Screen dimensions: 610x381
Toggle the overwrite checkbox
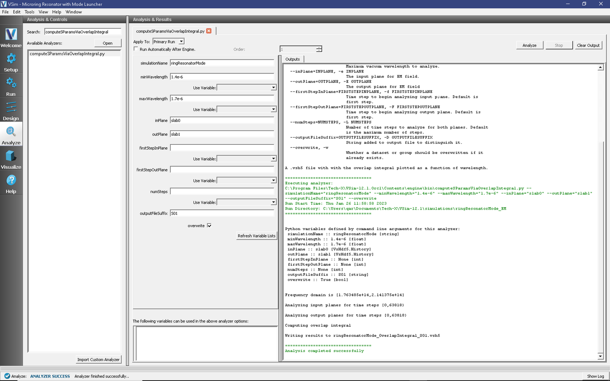coord(209,226)
